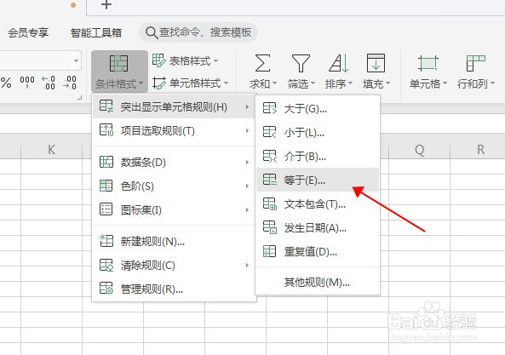
Task: Click the 表格样式 table style icon
Action: click(x=158, y=60)
